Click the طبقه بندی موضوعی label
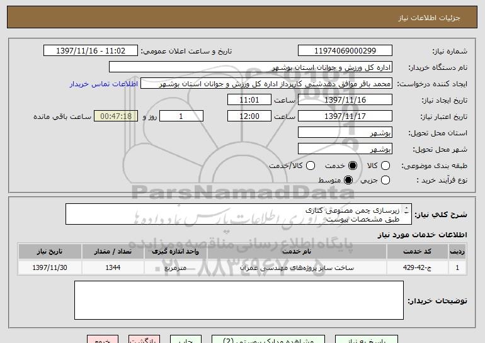 [x=434, y=166]
